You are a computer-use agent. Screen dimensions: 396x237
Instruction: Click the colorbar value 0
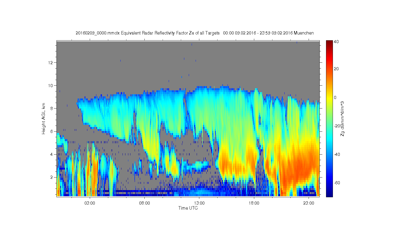335,97
